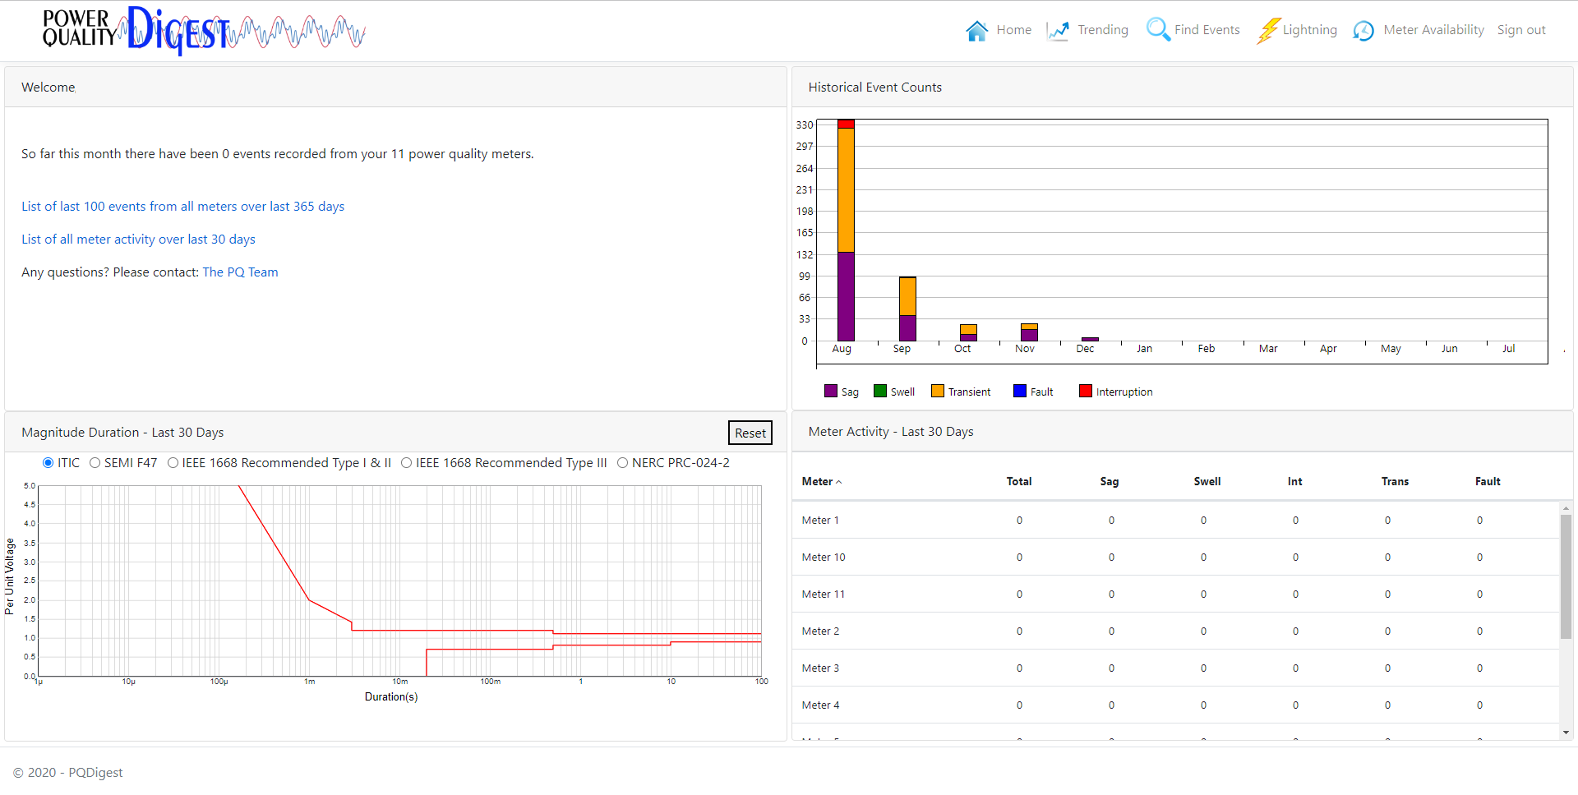The width and height of the screenshot is (1578, 795).
Task: Sort the table by Total column
Action: pos(1019,481)
